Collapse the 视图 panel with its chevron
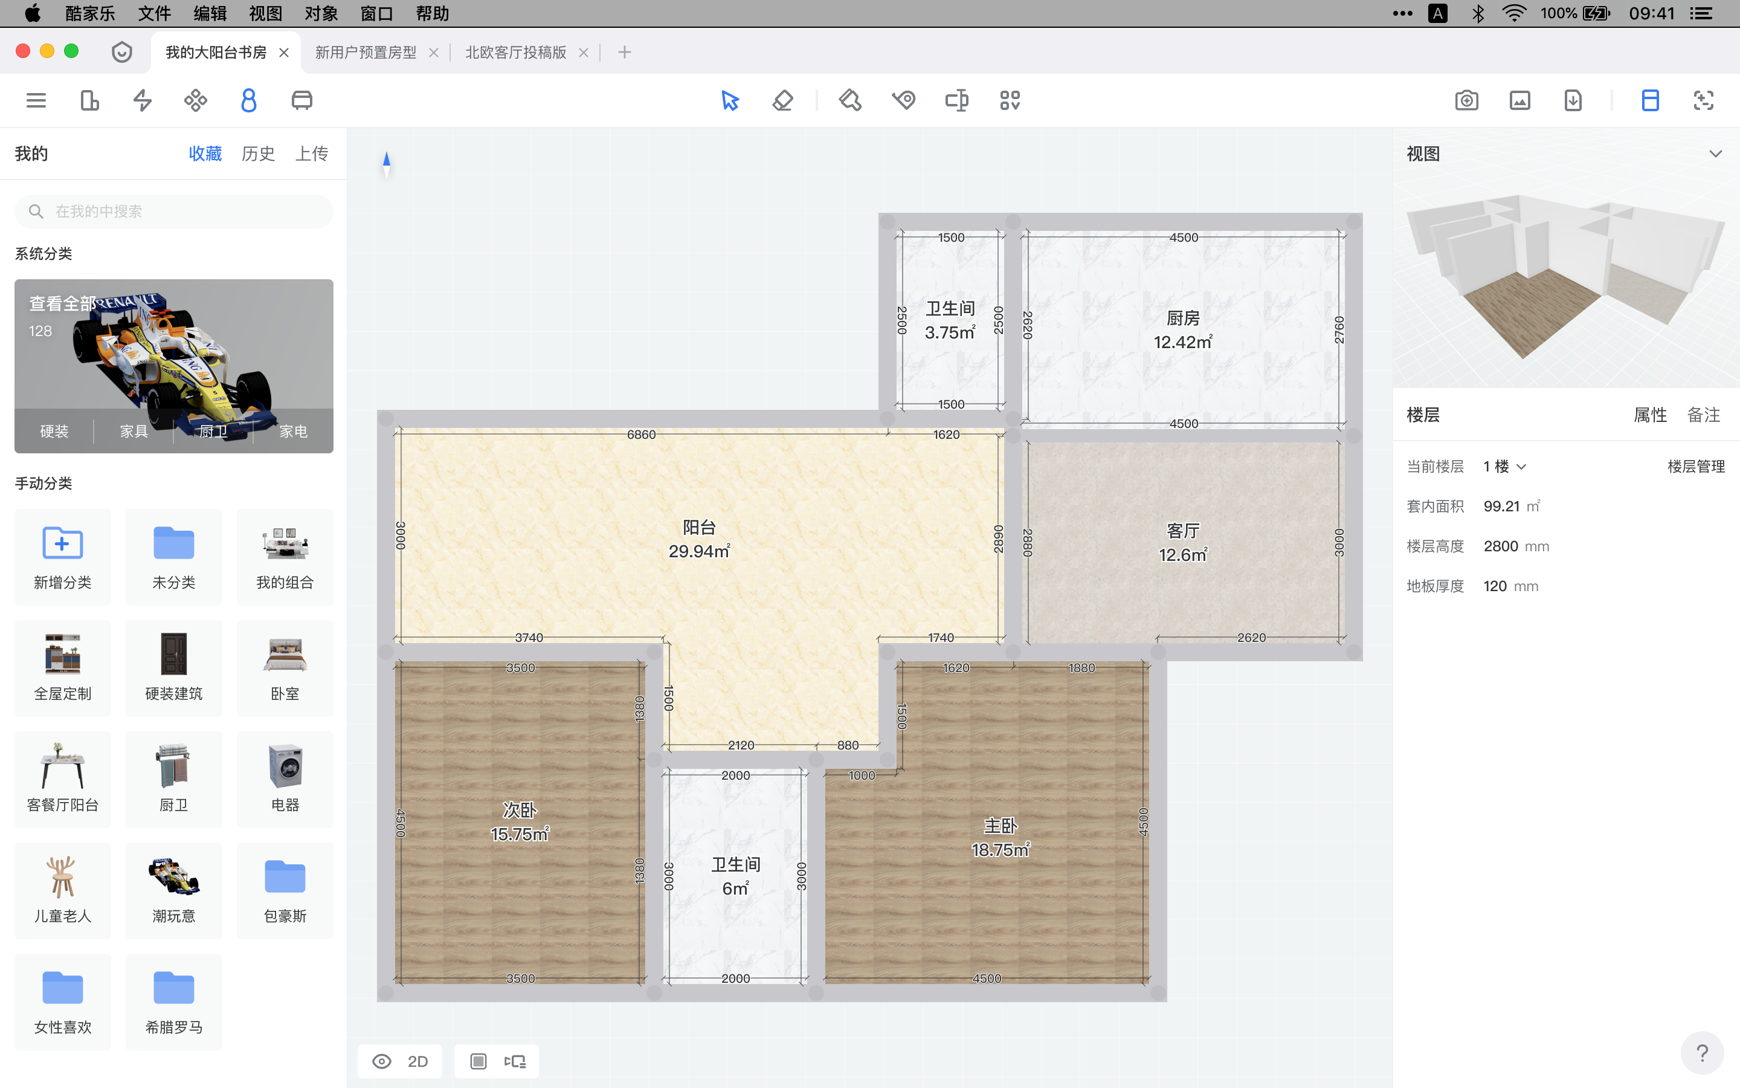 coord(1716,154)
